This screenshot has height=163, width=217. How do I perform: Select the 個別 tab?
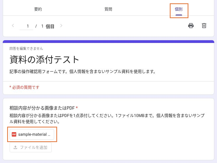(179, 9)
